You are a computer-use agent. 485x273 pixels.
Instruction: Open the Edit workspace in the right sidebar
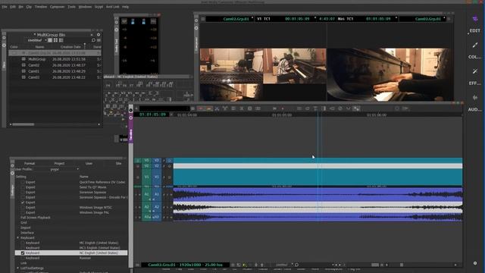tap(475, 30)
